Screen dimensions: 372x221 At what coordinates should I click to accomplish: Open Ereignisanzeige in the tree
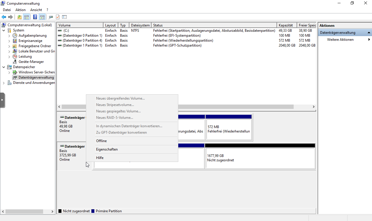[x=30, y=41]
